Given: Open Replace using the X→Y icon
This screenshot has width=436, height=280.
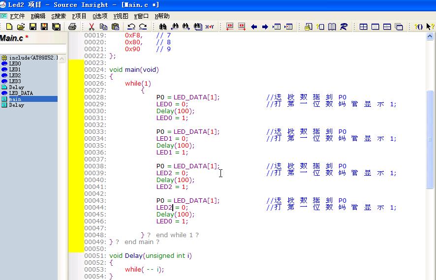Looking at the screenshot, I should [x=210, y=27].
